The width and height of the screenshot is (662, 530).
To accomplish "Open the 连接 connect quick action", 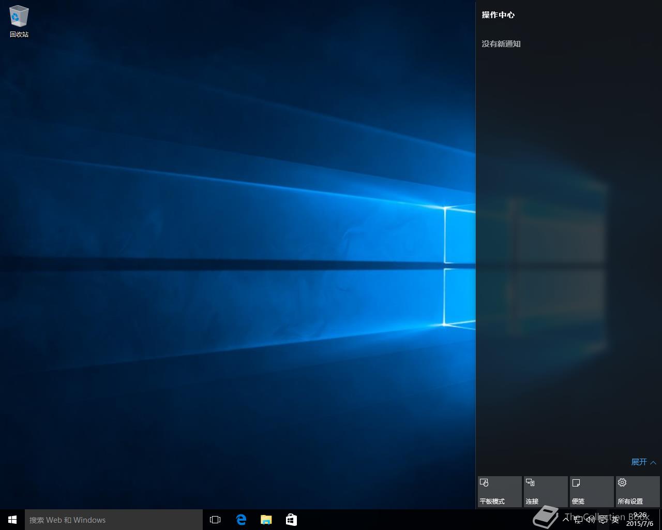I will coord(546,492).
